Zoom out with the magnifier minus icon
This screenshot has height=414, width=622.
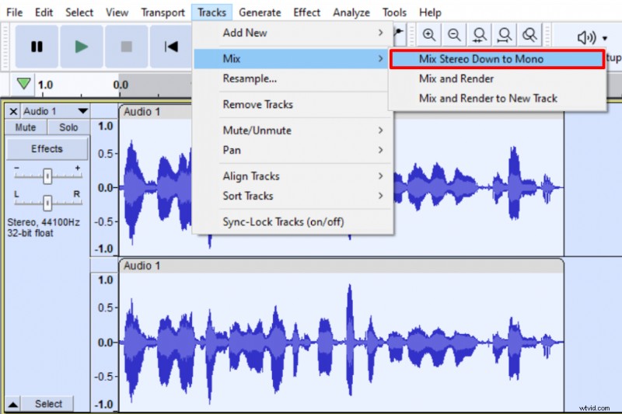[x=454, y=35]
